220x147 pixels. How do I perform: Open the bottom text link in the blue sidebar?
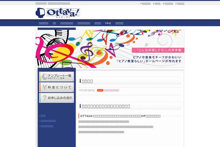pyautogui.click(x=47, y=126)
